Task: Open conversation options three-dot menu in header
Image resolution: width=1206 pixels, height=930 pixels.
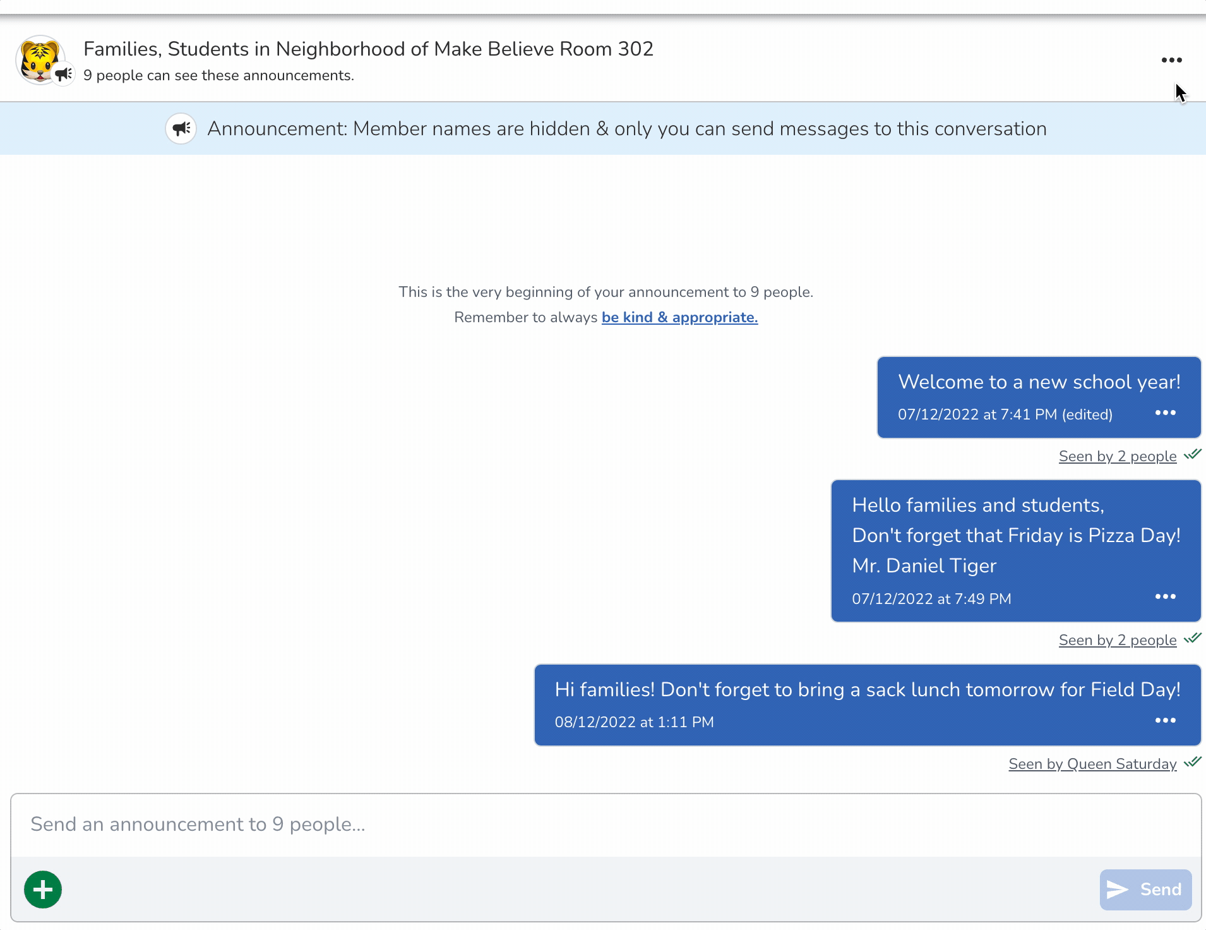Action: coord(1171,60)
